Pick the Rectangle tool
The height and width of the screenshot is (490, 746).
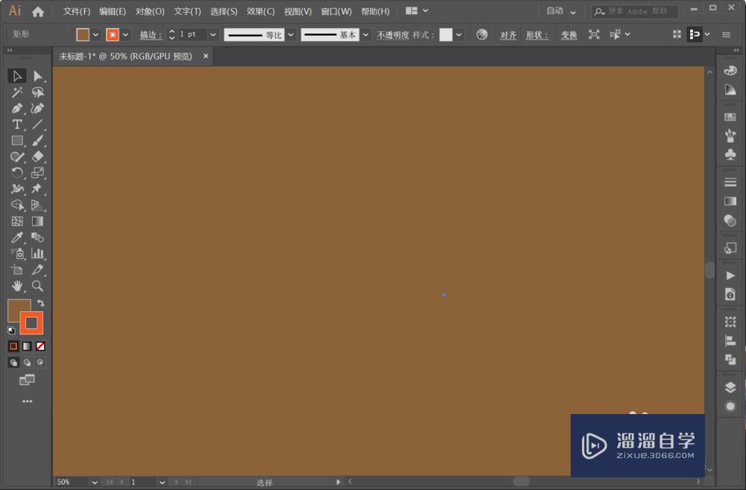point(17,141)
